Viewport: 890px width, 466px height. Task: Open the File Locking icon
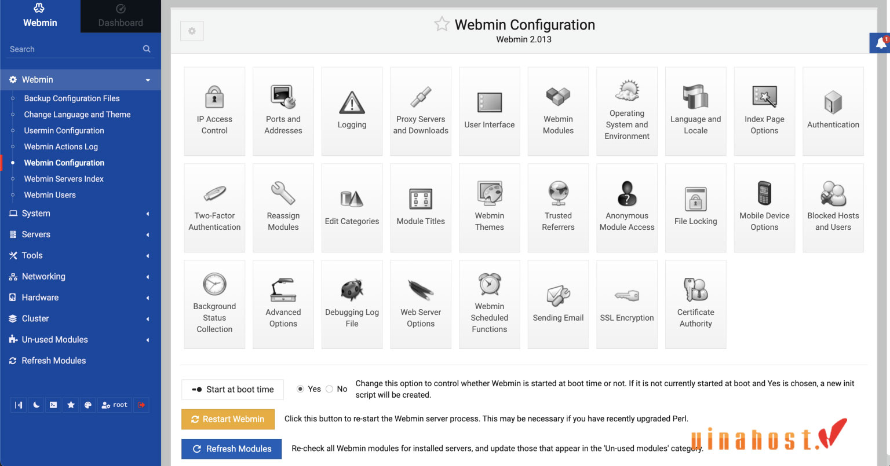[x=696, y=208]
